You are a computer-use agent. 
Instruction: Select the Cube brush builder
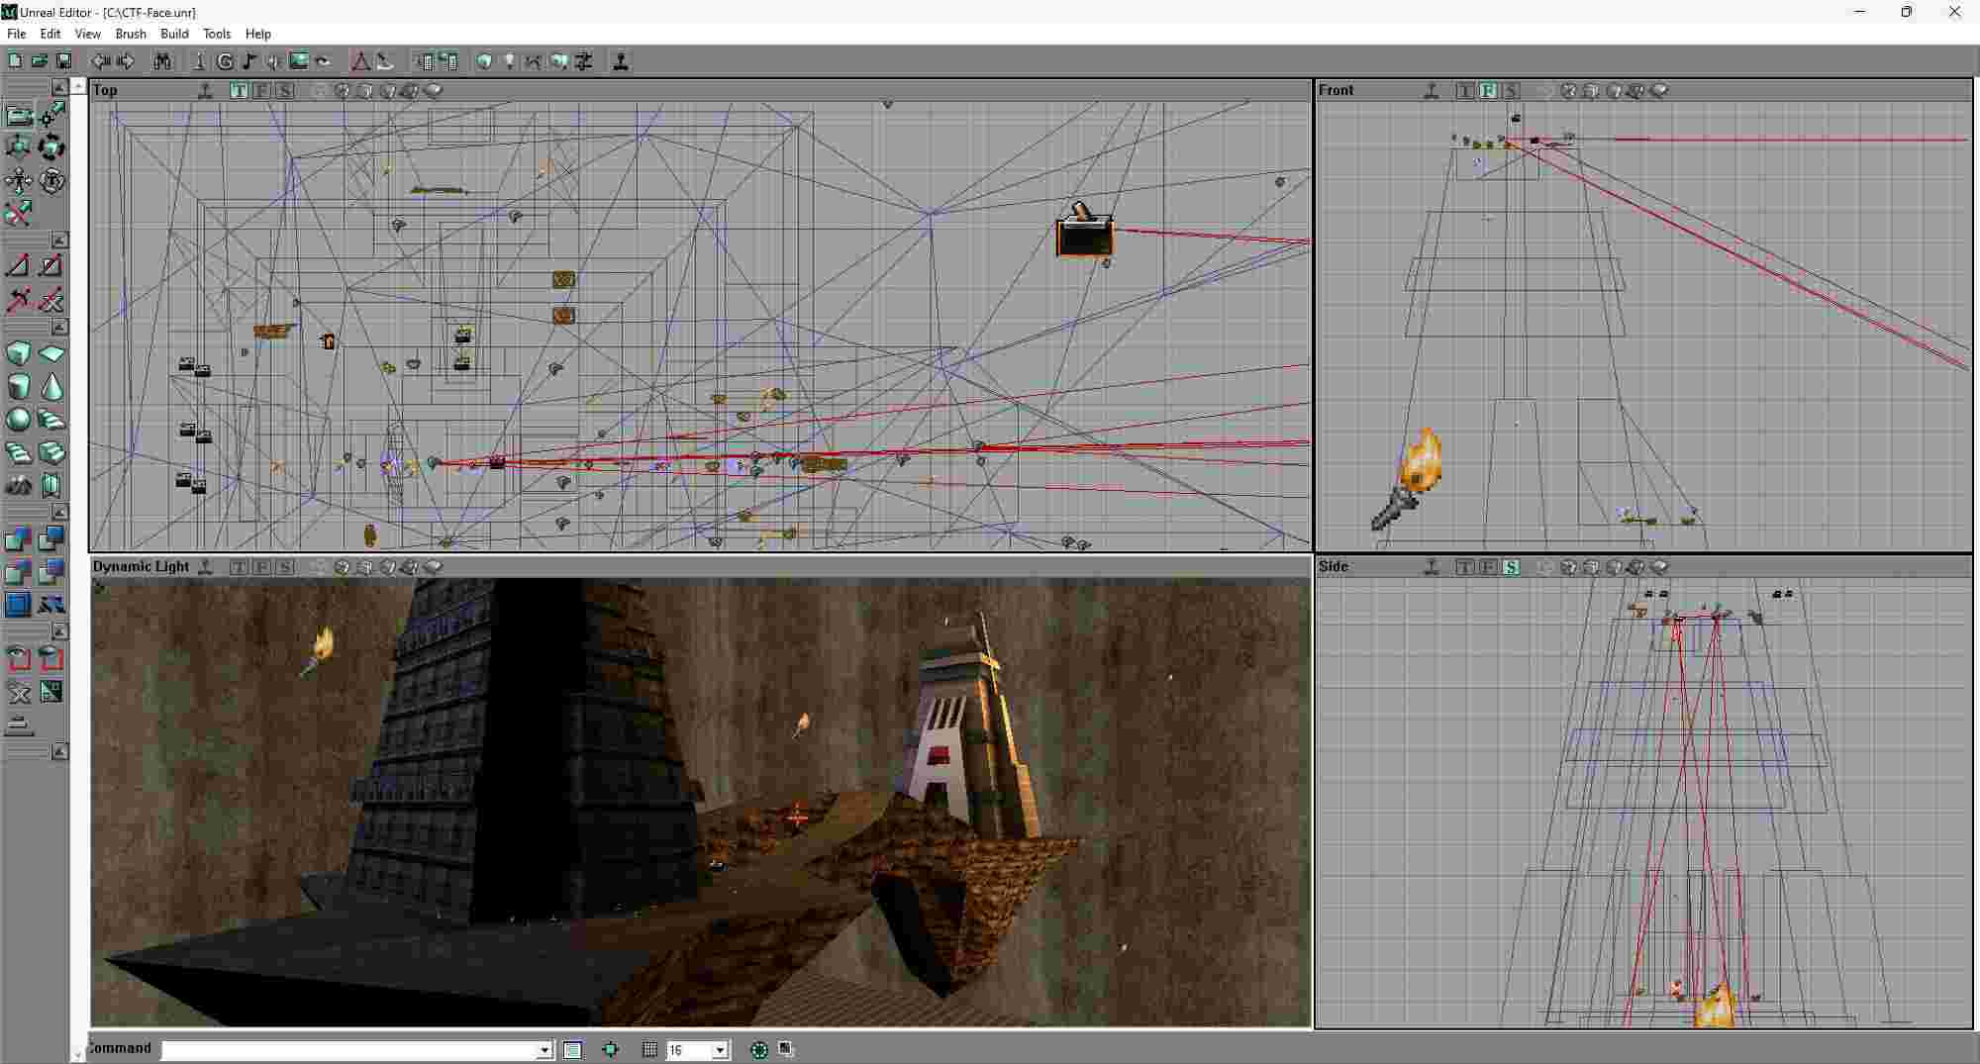click(18, 353)
